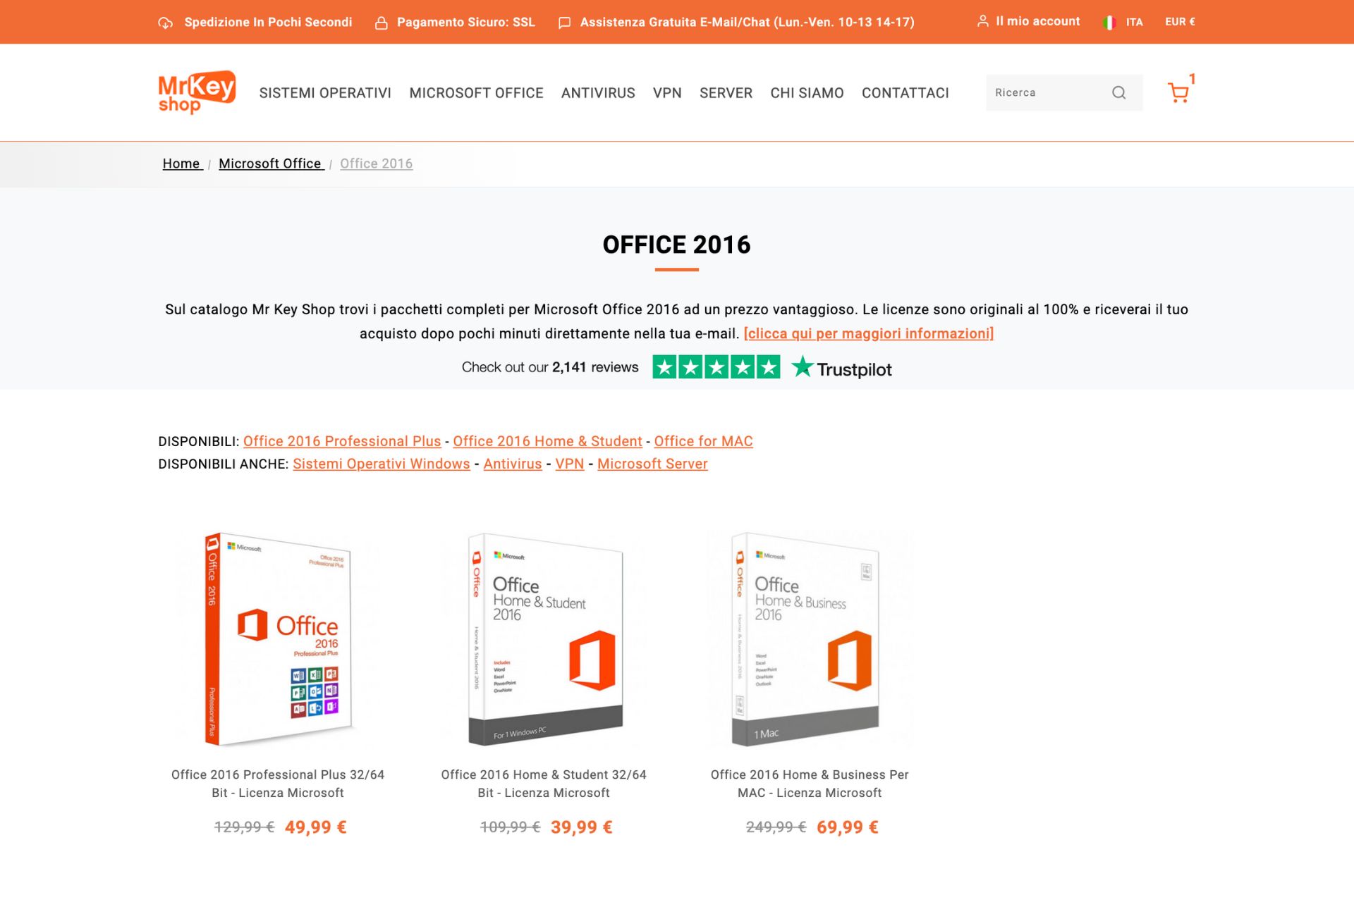The height and width of the screenshot is (902, 1354).
Task: Click Office 2016 Home & Student 32/64 Bit title
Action: 544,784
